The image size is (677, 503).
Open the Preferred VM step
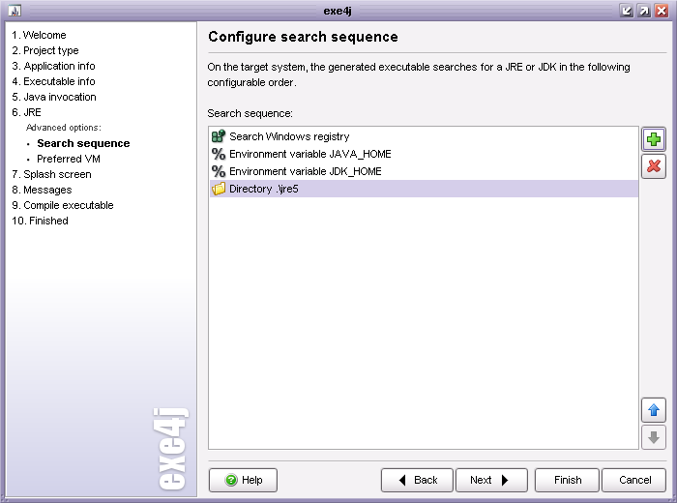pos(69,159)
